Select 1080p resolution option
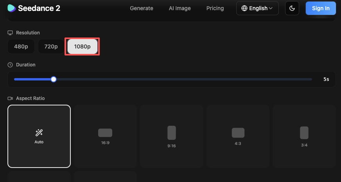Viewport: 341px width, 182px height. click(x=82, y=47)
